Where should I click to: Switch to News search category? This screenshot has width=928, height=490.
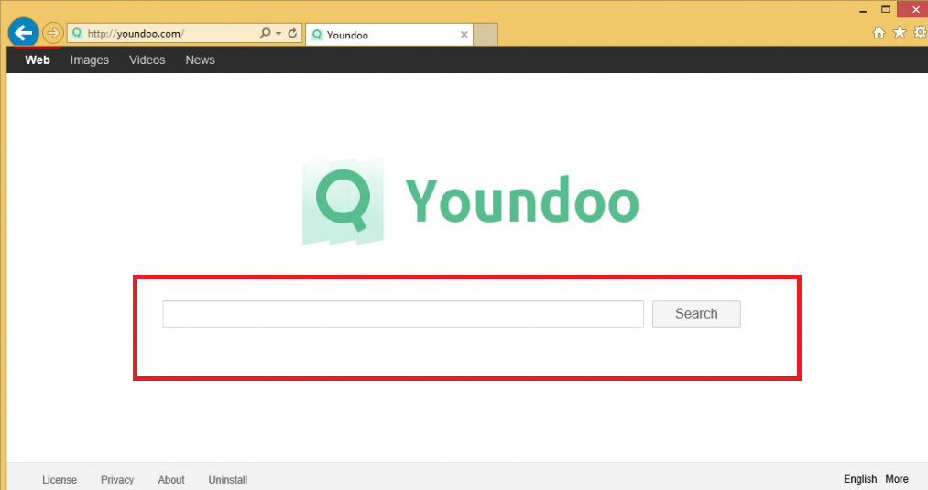[200, 60]
